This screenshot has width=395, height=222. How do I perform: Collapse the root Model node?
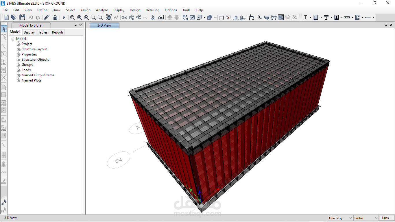coord(13,39)
